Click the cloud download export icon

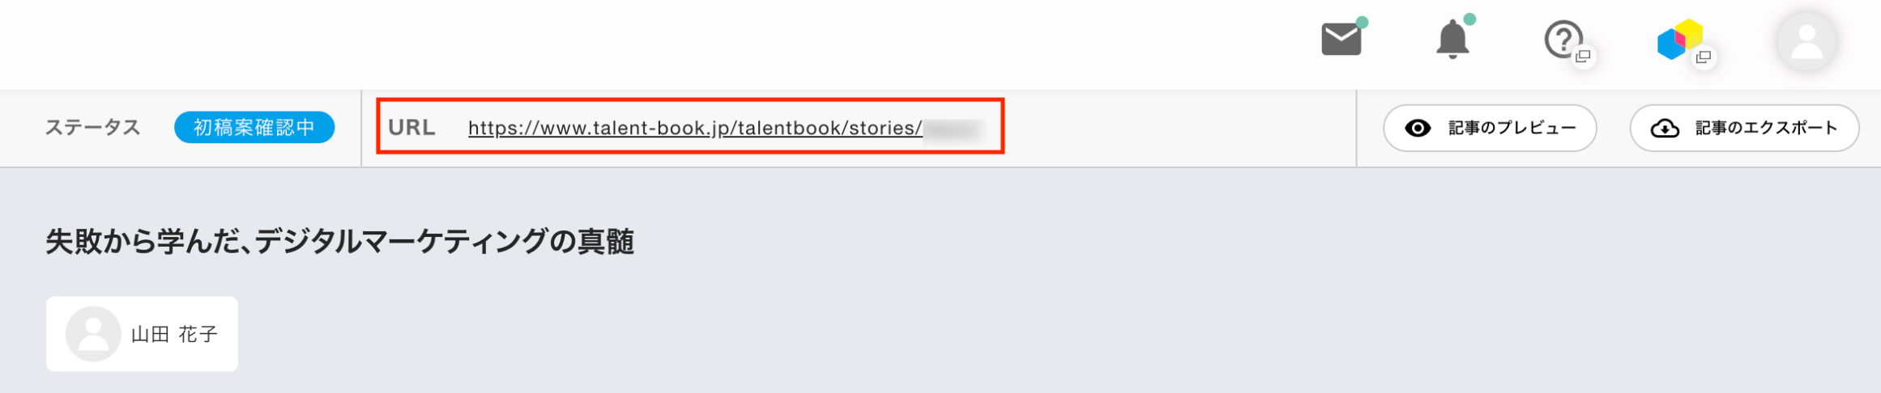point(1665,128)
